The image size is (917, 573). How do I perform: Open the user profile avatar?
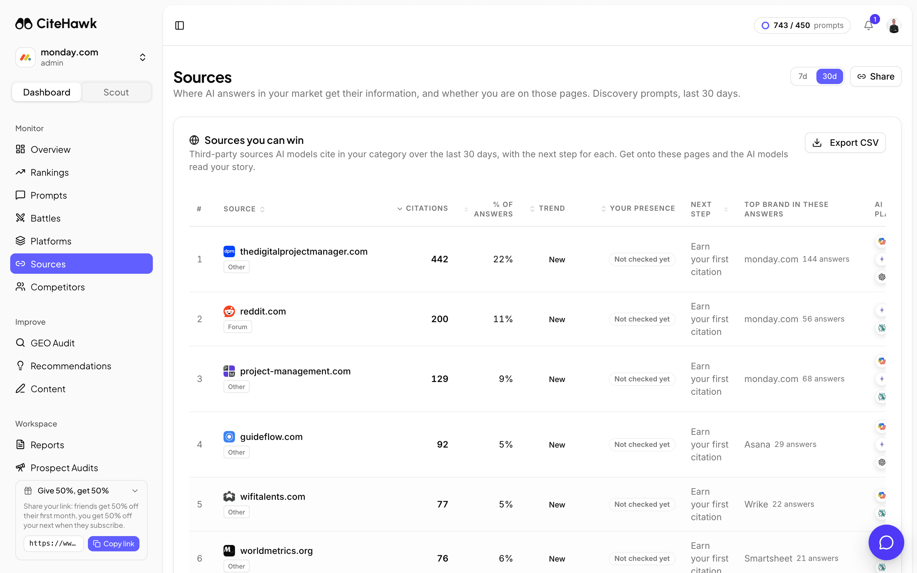point(894,25)
